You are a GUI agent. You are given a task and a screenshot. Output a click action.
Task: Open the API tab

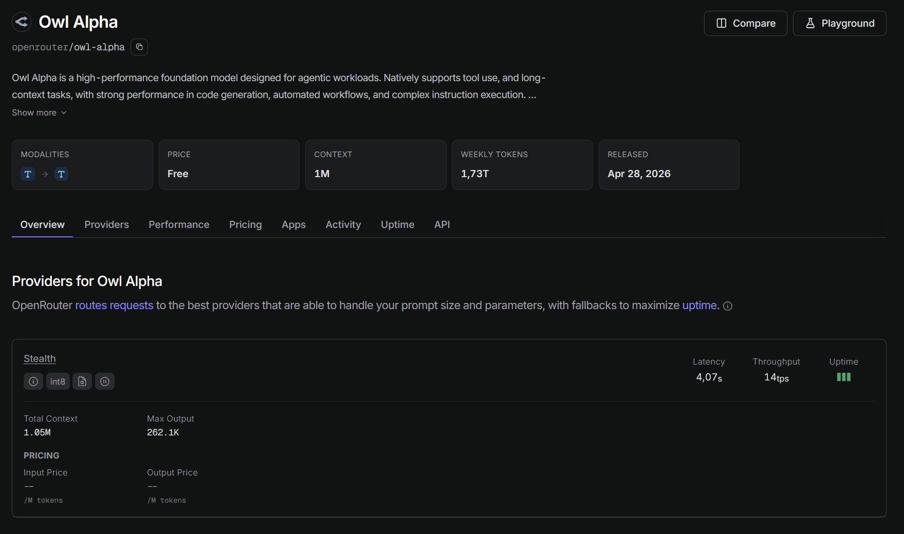(x=442, y=224)
